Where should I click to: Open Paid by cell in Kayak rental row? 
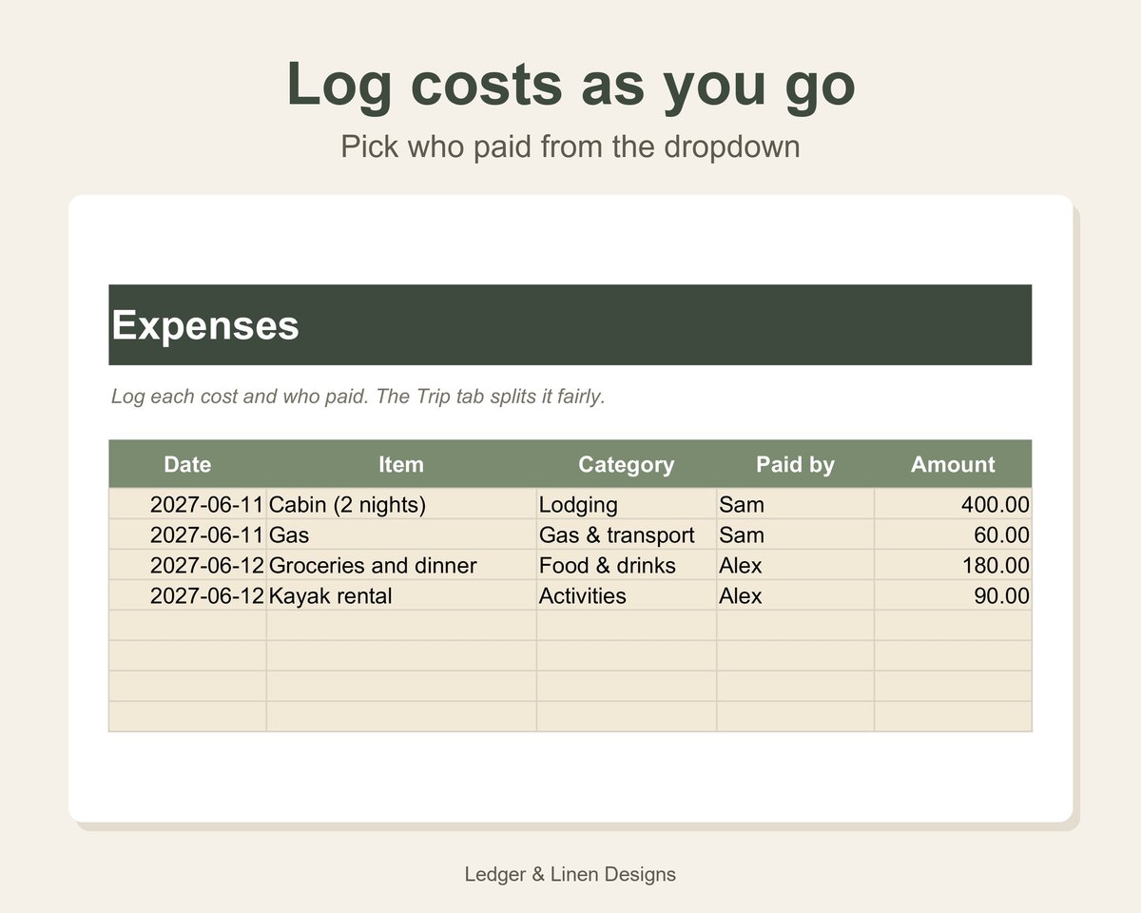click(795, 595)
